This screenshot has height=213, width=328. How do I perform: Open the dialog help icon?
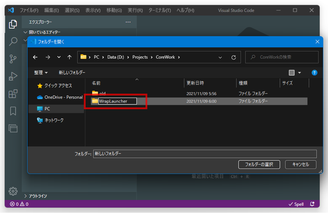click(314, 73)
